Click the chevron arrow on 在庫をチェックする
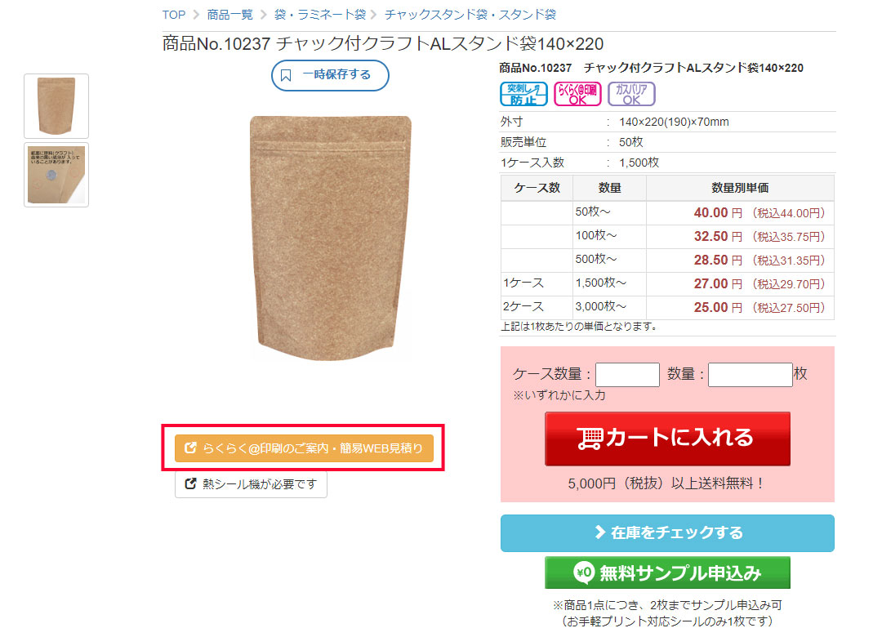This screenshot has height=637, width=882. (600, 532)
